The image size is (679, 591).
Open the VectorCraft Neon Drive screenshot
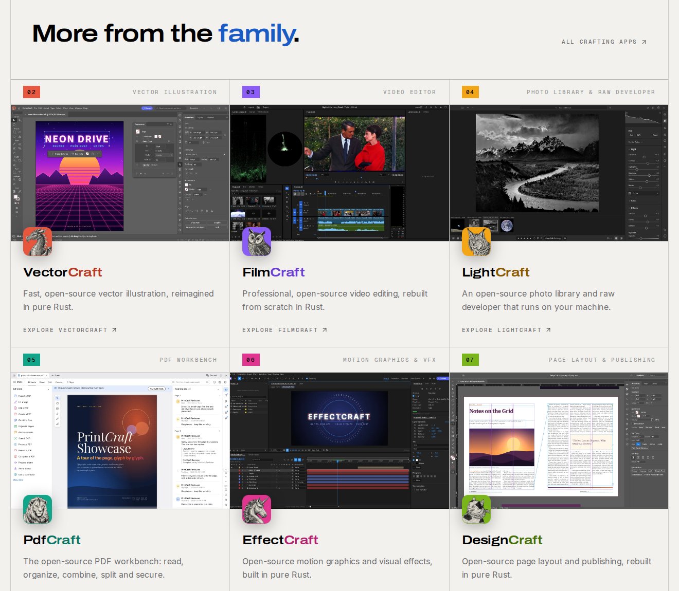pos(120,173)
